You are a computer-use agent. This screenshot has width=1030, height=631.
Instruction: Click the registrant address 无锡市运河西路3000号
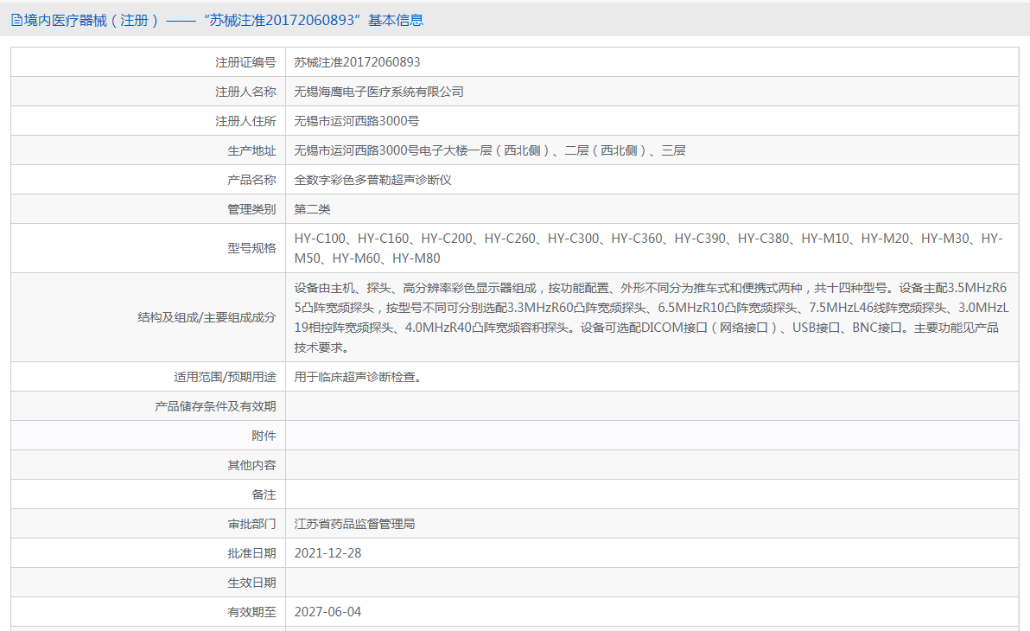pos(356,121)
